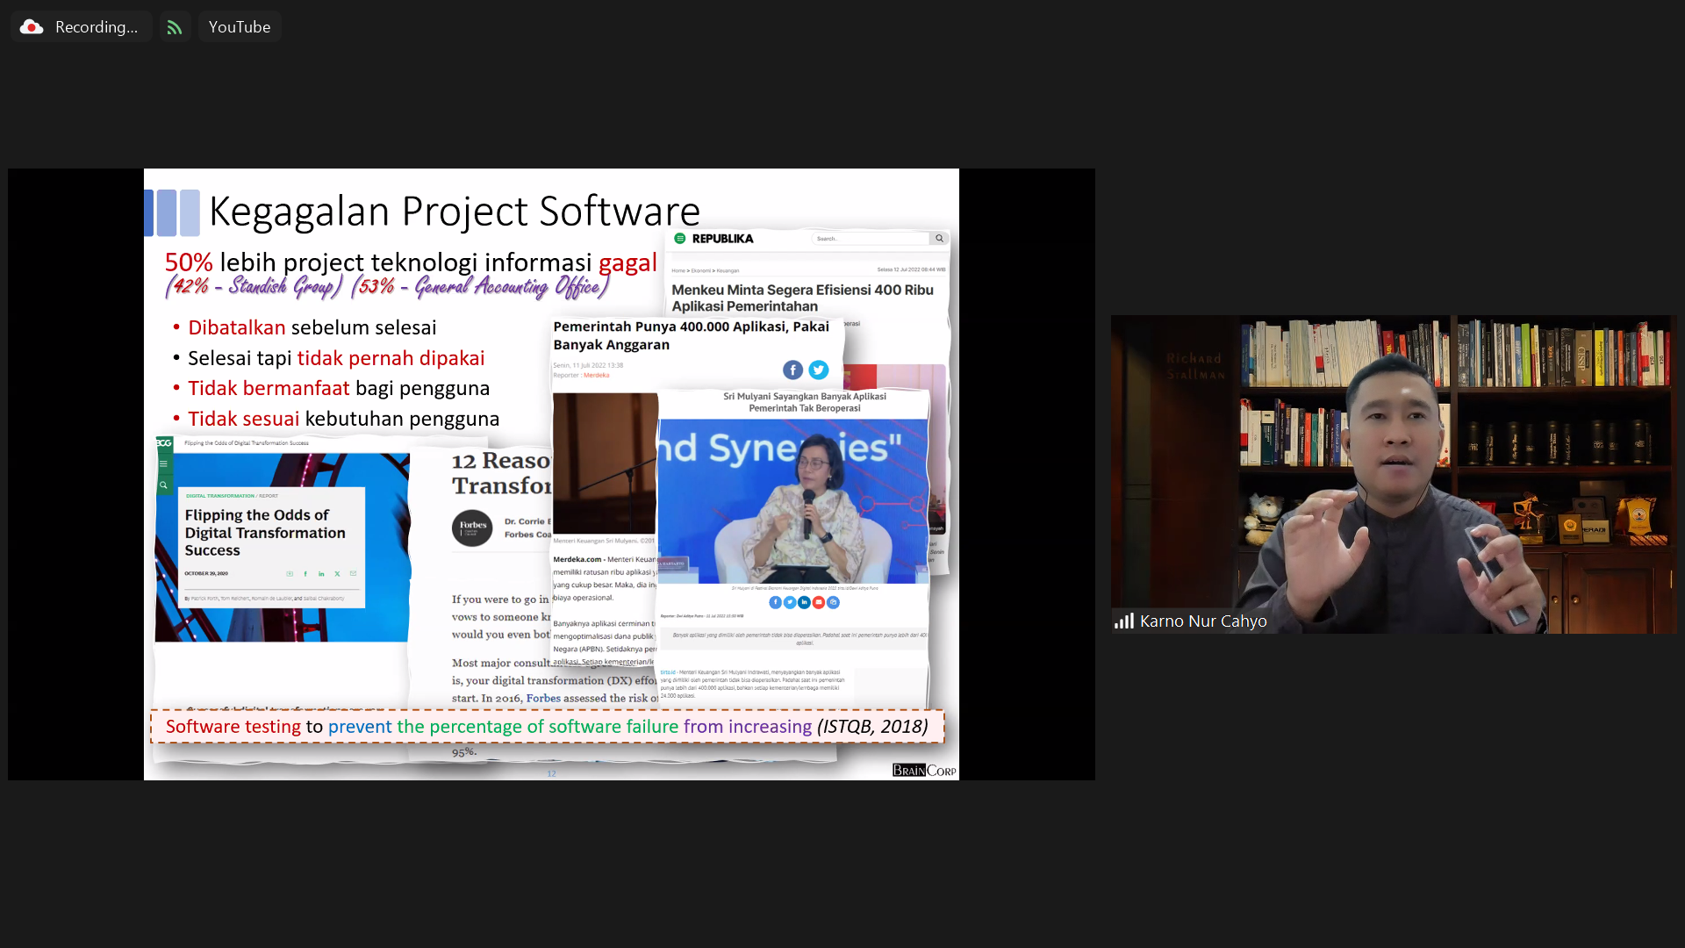Click the BrainCorp logo on the slide

click(x=923, y=770)
